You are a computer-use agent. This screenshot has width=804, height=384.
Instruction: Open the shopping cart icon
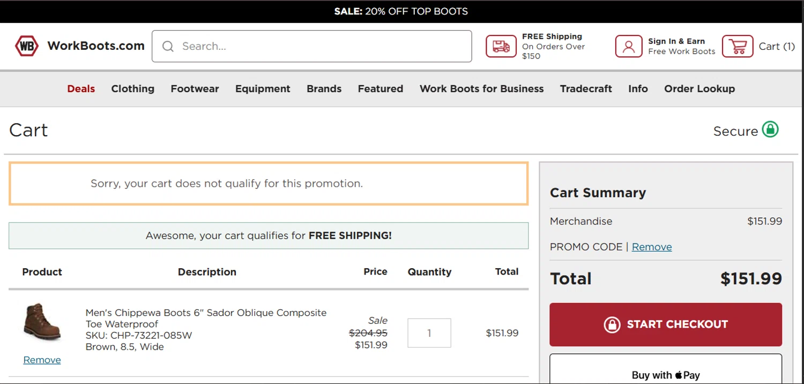coord(737,46)
